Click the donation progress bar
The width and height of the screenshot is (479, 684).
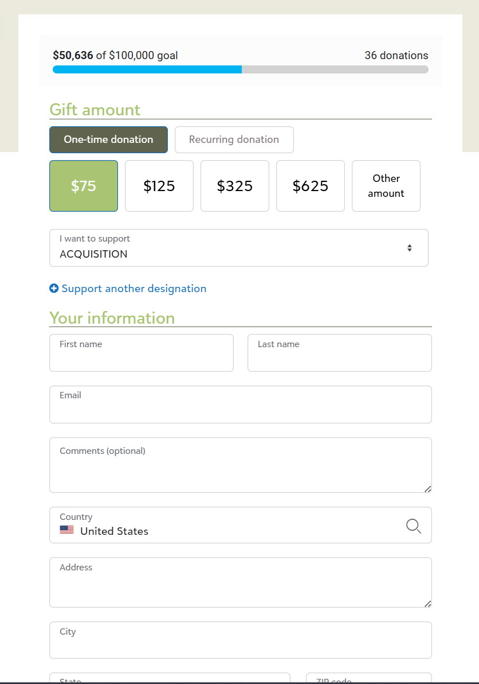pyautogui.click(x=240, y=69)
